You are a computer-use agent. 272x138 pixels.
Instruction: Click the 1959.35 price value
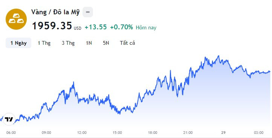coord(52,26)
